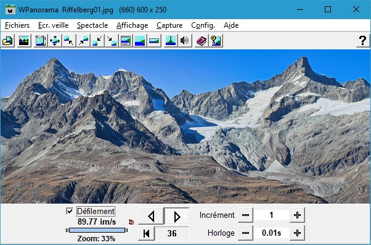Viewport: 371px width, 245px height.
Task: Open the Config. menu
Action: (203, 25)
